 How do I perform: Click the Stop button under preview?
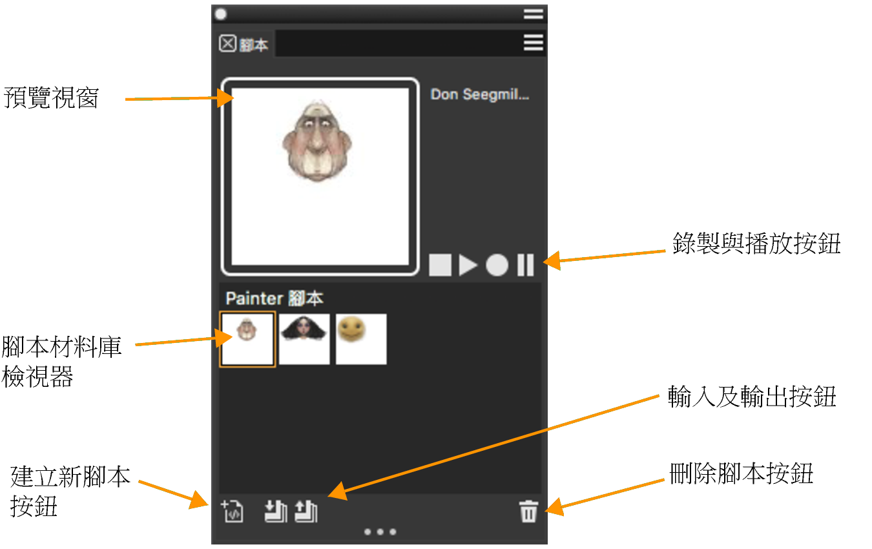point(441,265)
